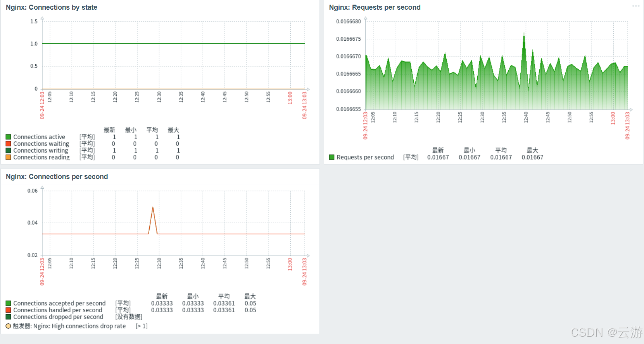Click the tallest peak in Requests per second graph

coord(524,34)
